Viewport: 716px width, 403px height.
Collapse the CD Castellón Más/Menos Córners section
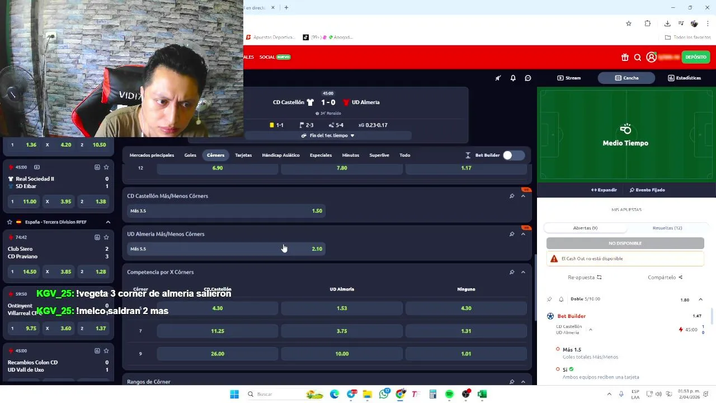click(523, 196)
